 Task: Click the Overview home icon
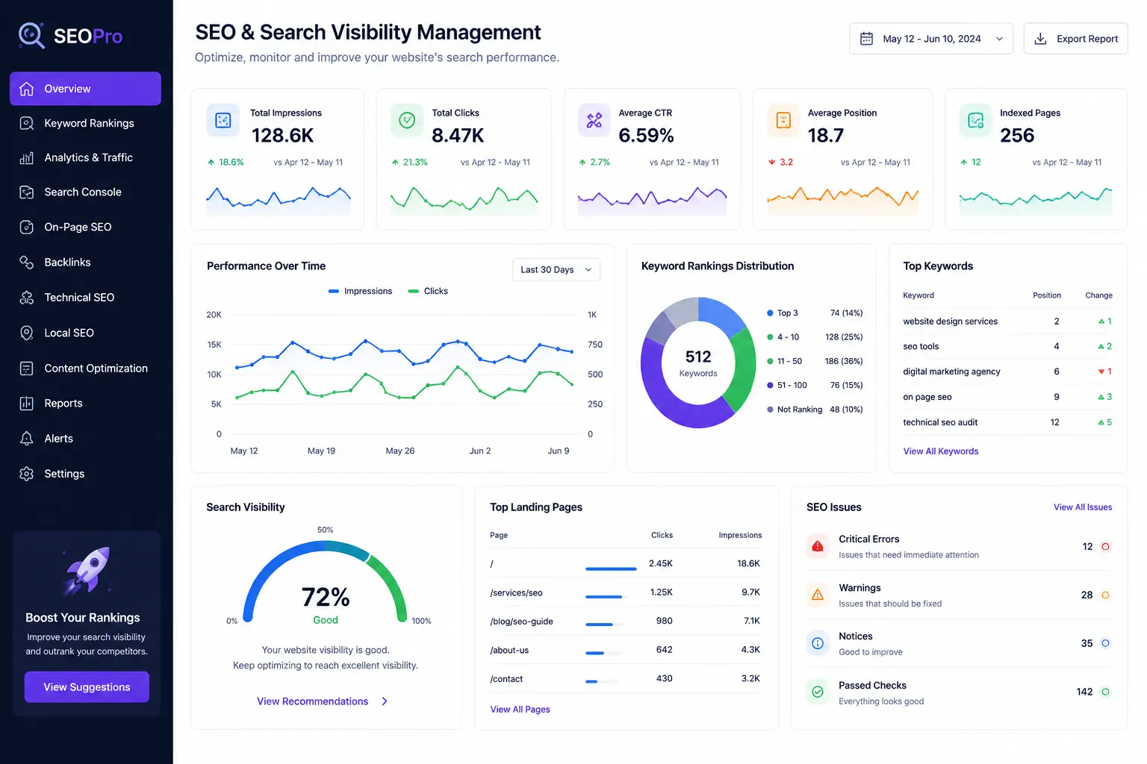point(27,89)
